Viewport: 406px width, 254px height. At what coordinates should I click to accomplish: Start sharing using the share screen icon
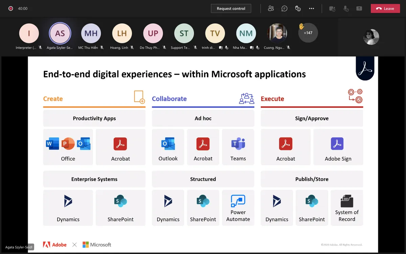359,8
